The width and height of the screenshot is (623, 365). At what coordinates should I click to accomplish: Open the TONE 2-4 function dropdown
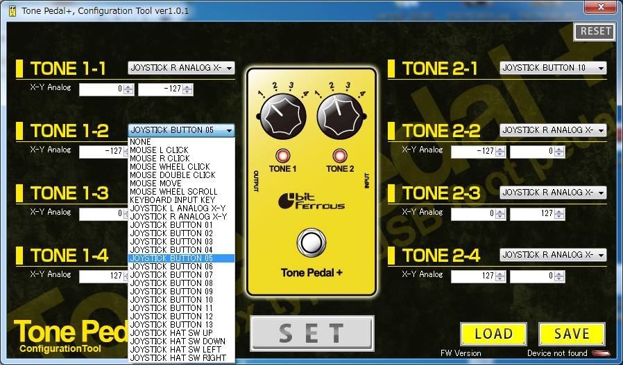point(553,255)
